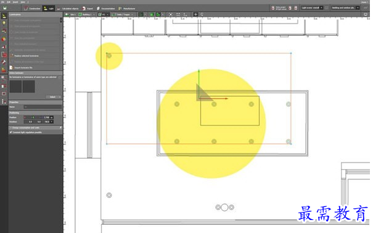Screen dimensions: 373x233
Task: Click the calculate entire project icon
Action: 273,8
